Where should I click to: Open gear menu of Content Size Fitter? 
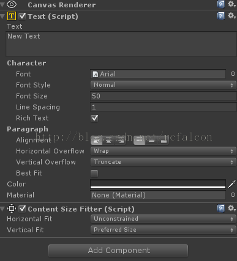pyautogui.click(x=231, y=208)
